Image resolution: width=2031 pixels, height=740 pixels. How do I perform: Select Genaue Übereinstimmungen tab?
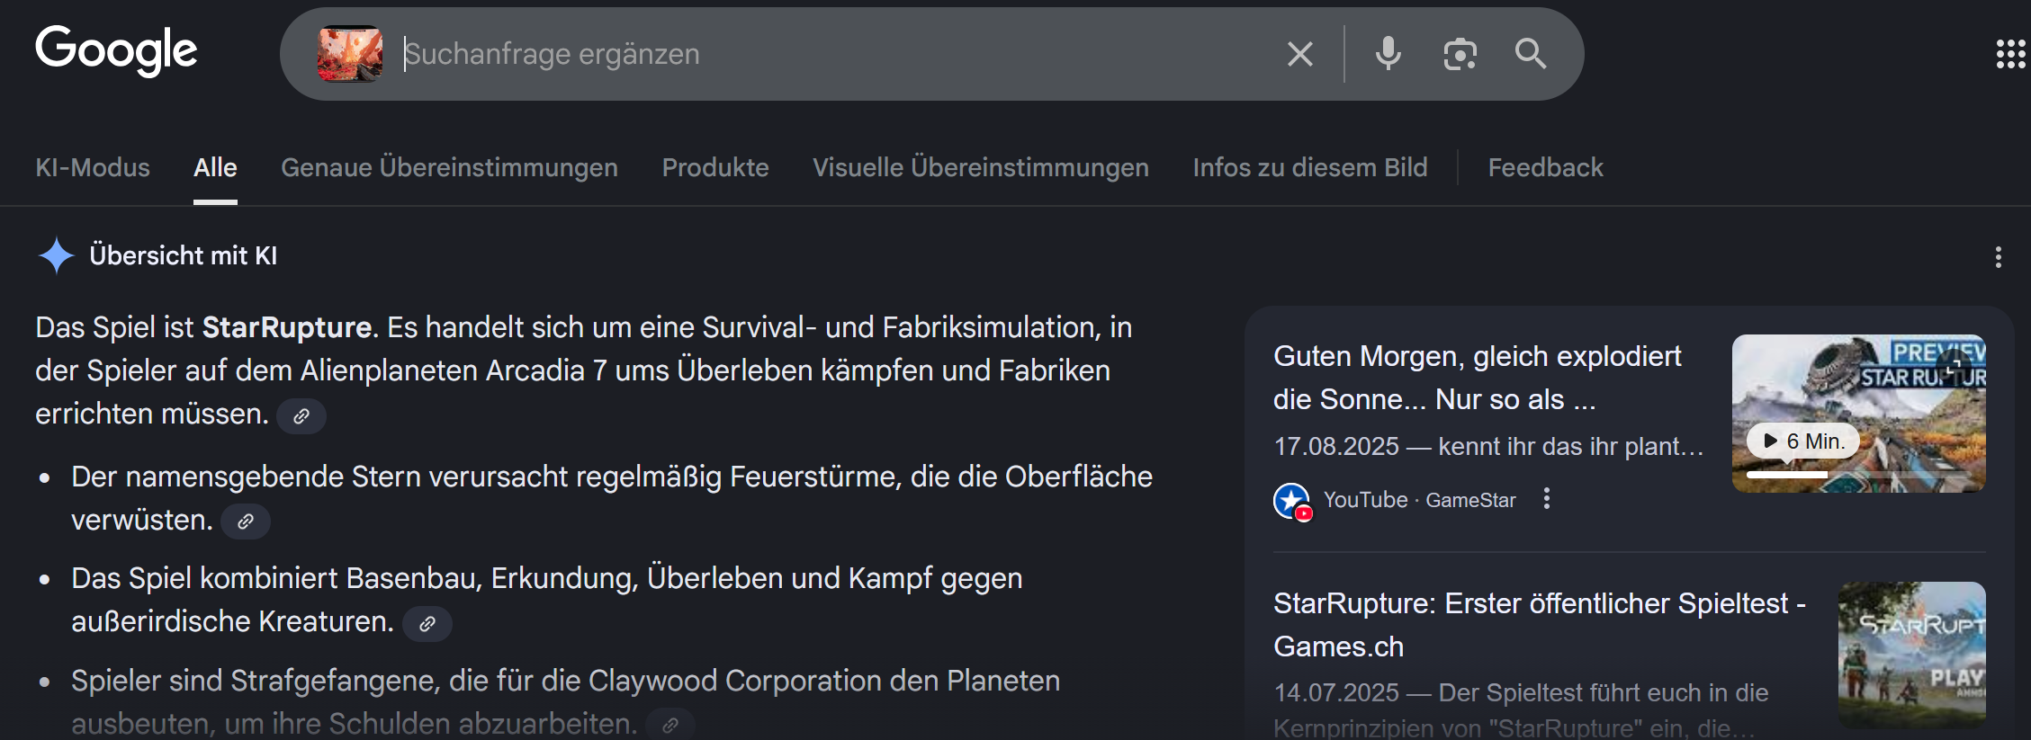449,167
